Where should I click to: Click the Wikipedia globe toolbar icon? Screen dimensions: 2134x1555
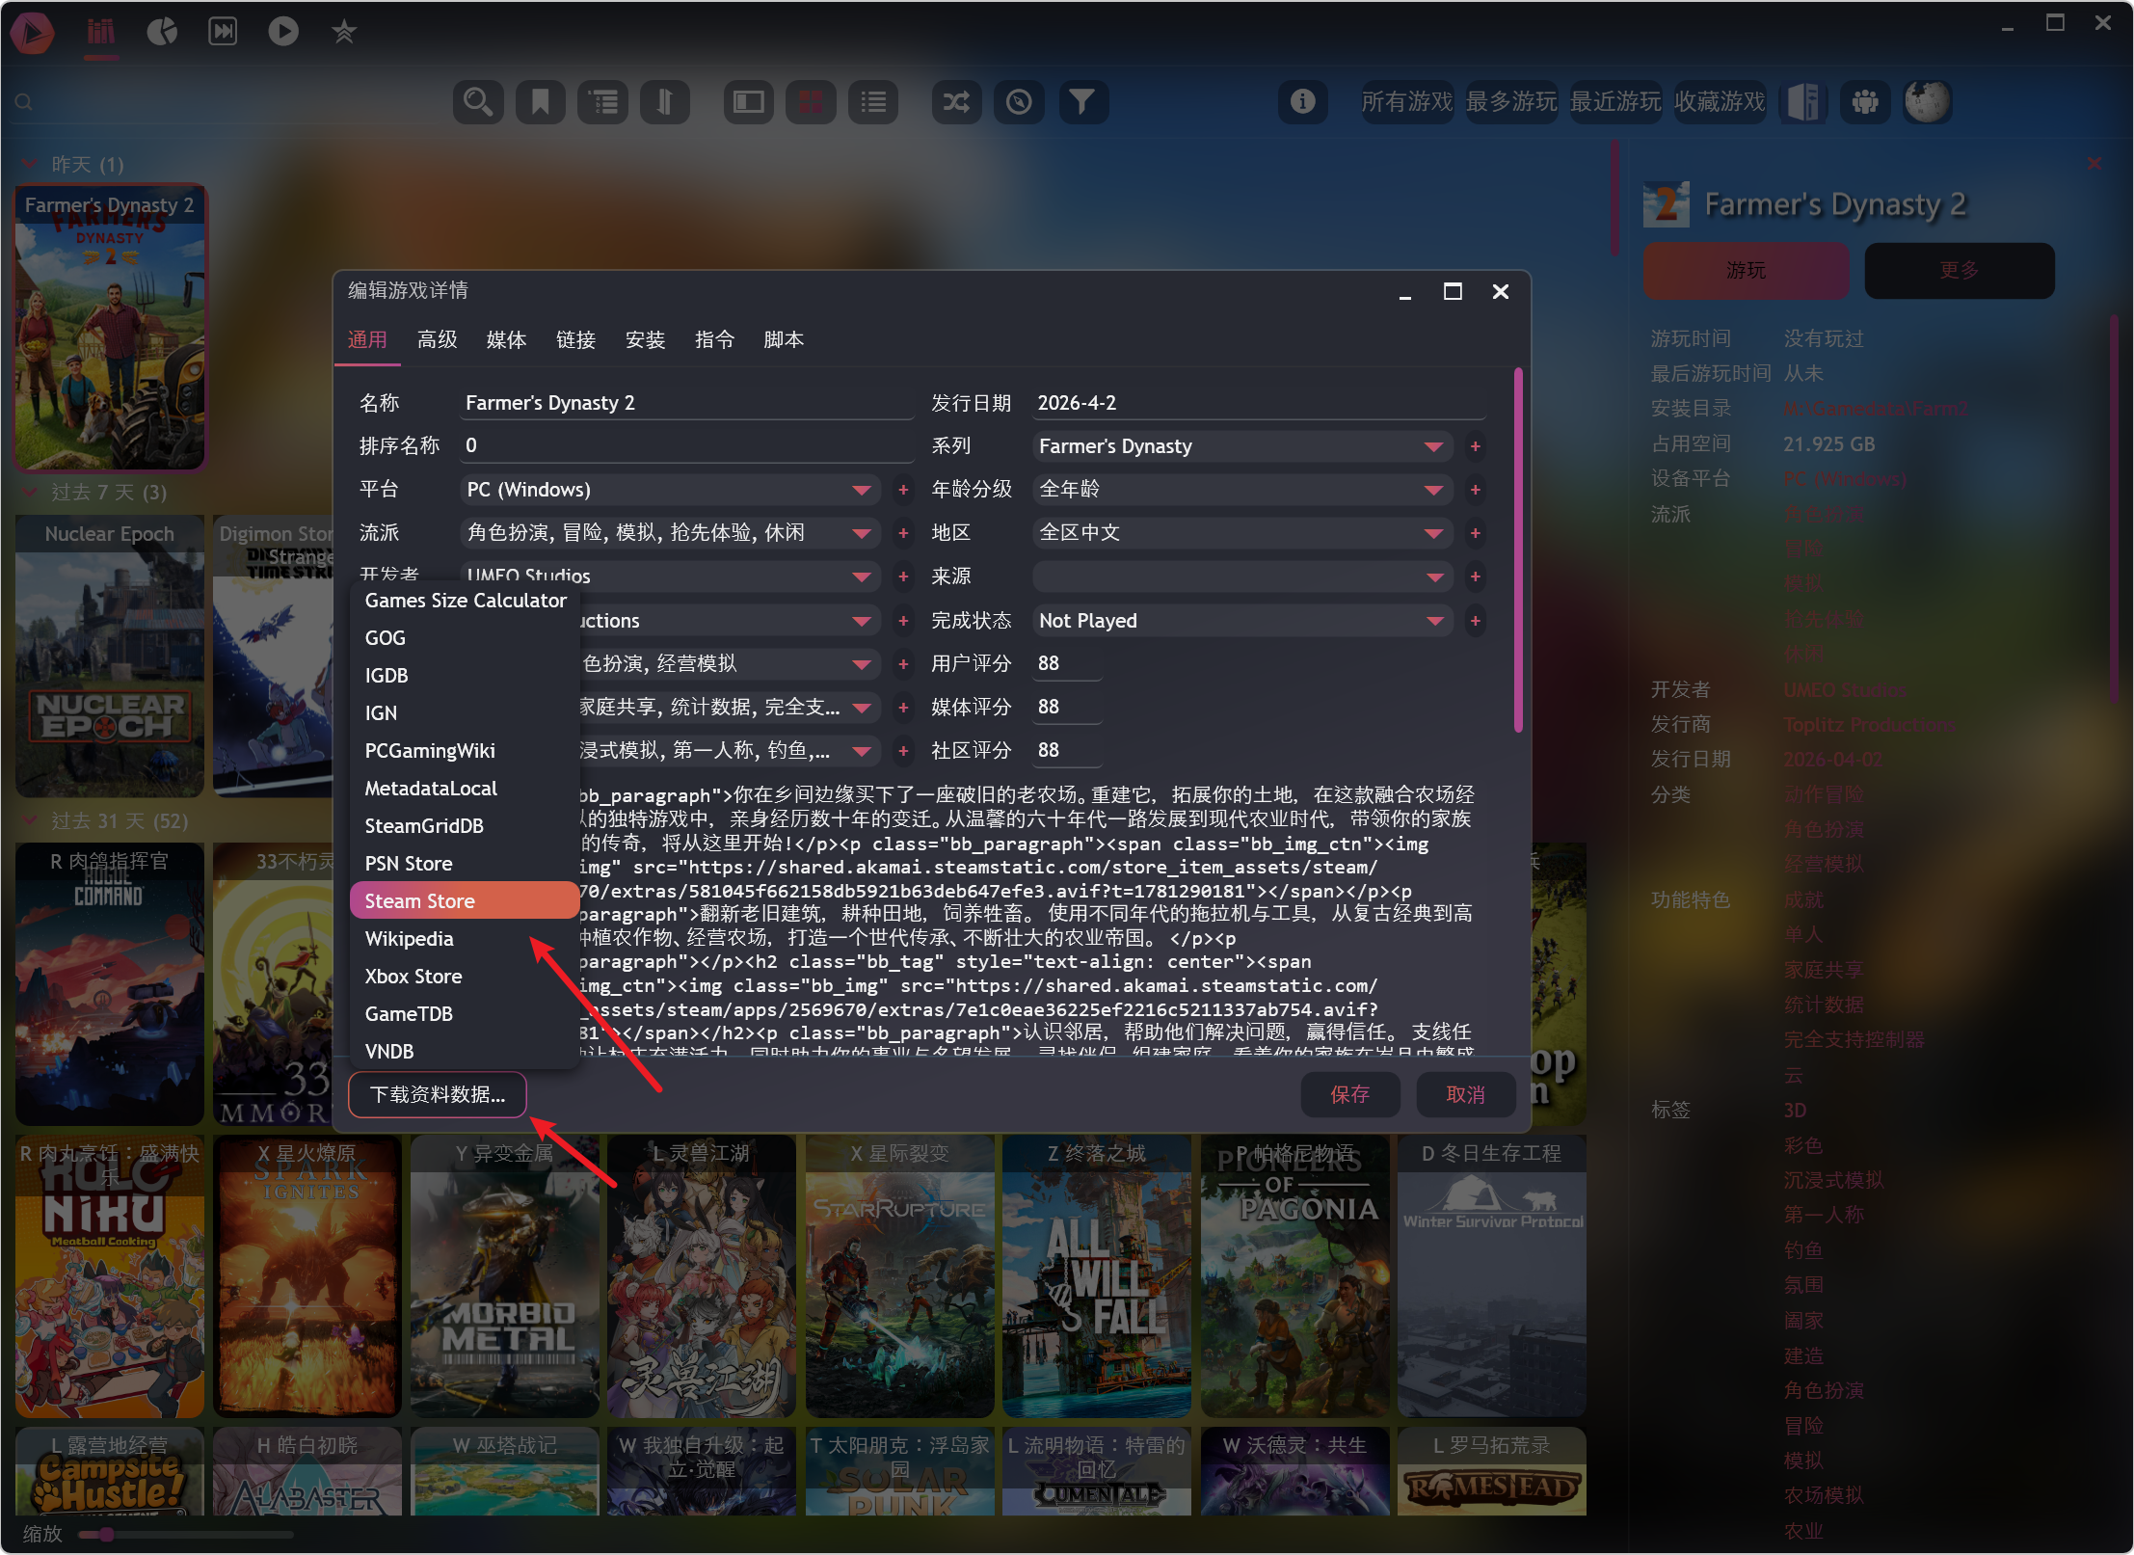[1928, 101]
